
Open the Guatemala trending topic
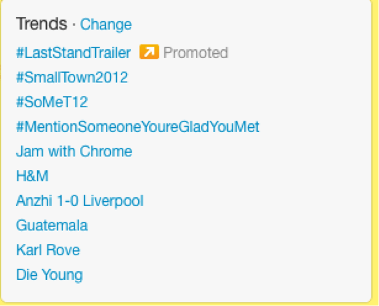point(52,225)
